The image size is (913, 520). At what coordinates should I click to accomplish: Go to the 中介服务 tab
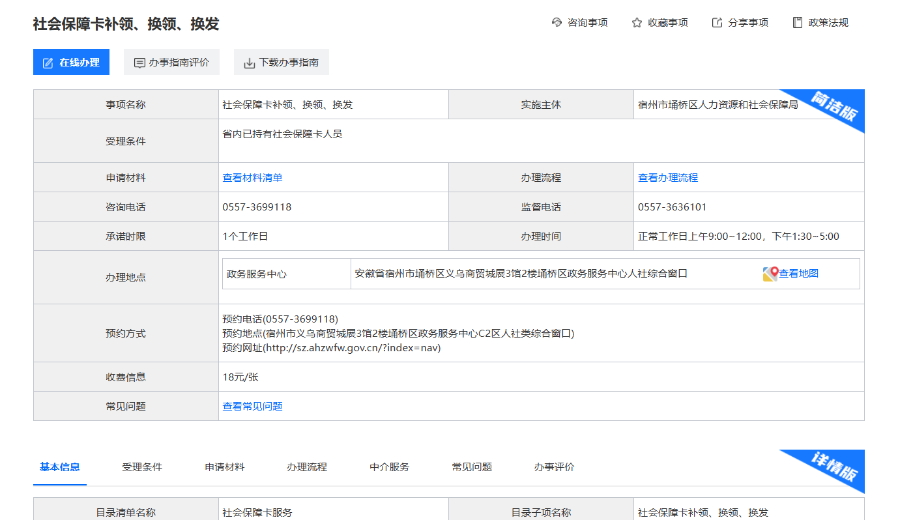pyautogui.click(x=390, y=467)
